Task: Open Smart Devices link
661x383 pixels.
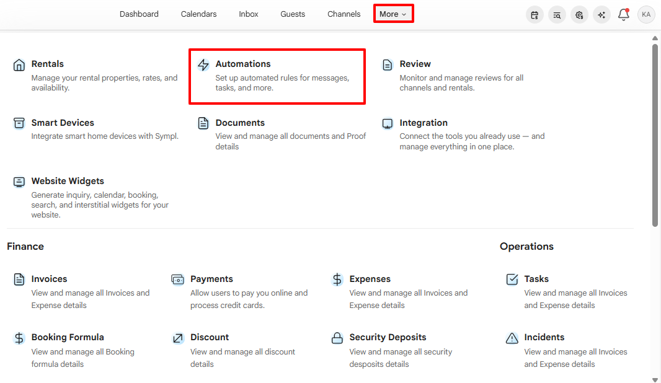Action: [x=63, y=123]
